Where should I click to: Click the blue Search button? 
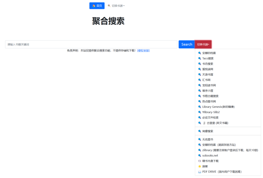[x=187, y=44]
